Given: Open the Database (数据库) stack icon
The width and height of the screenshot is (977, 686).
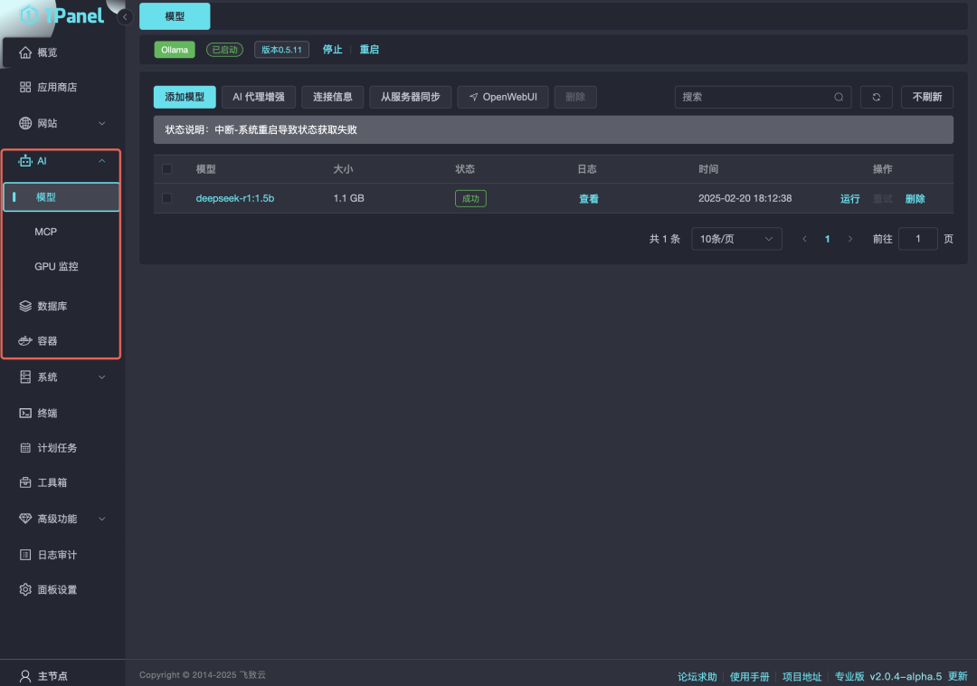Looking at the screenshot, I should (x=25, y=307).
